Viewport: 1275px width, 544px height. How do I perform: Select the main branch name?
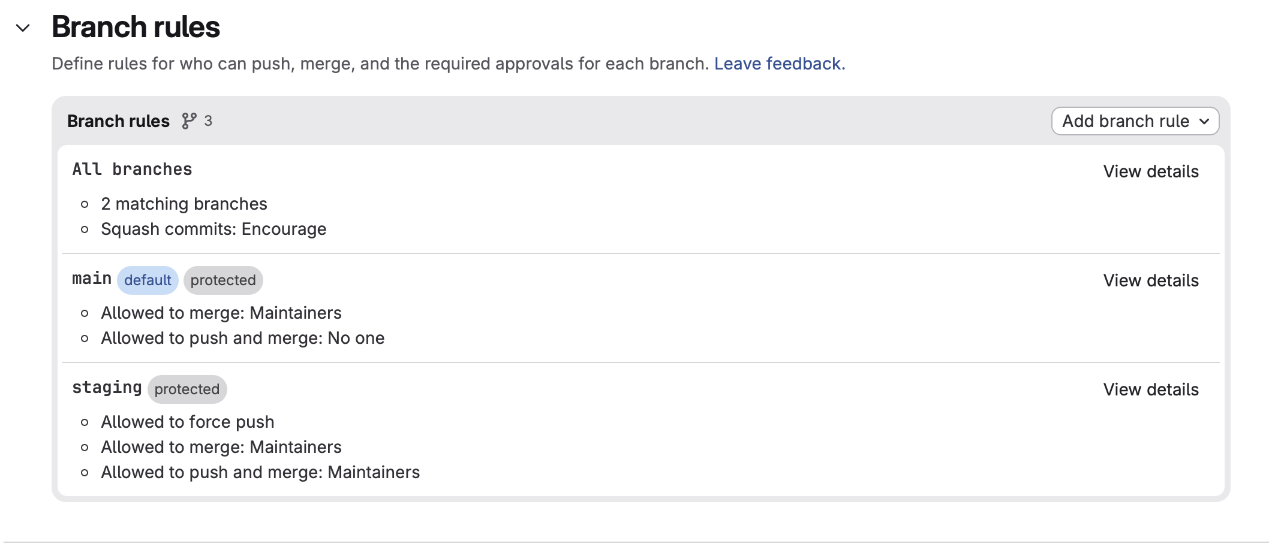[92, 279]
